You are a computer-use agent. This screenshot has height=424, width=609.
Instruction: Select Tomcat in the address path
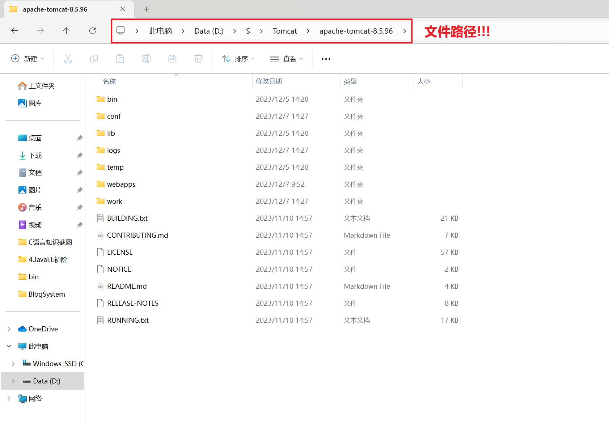coord(285,31)
